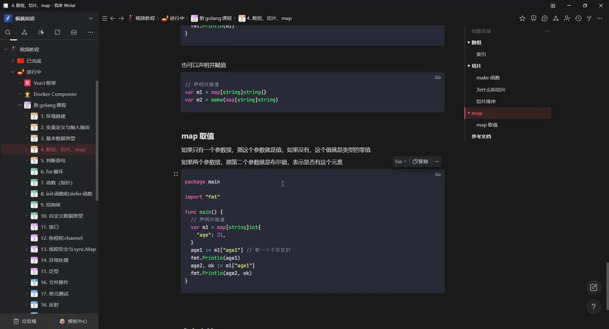Open the square panel icon in sidebar
The height and width of the screenshot is (329, 609).
tap(57, 32)
